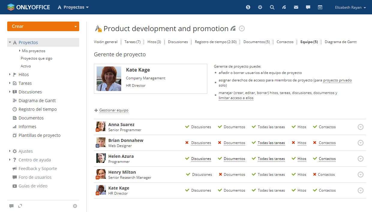Open the Crear button dropdown arrow
Viewport: 372px width, 212px height.
click(75, 26)
